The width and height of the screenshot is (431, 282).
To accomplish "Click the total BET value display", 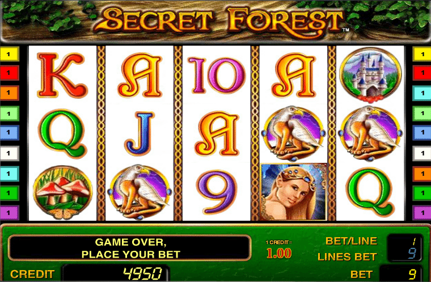I will tap(401, 274).
